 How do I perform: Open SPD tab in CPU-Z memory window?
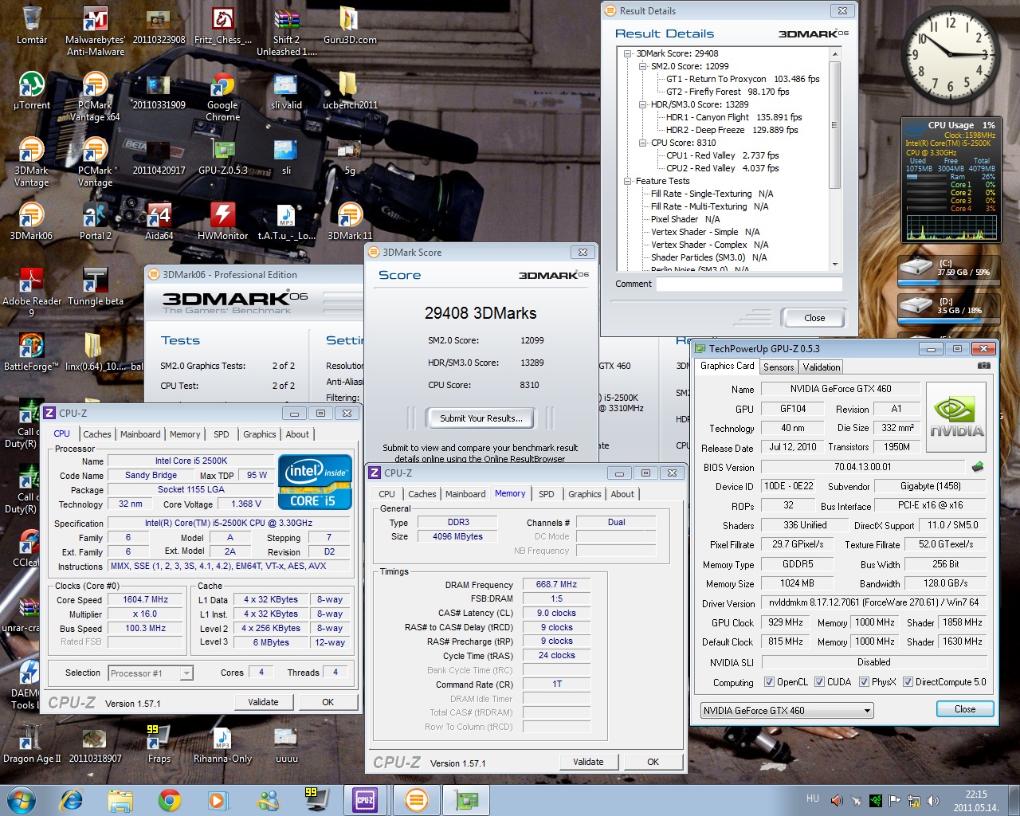546,494
